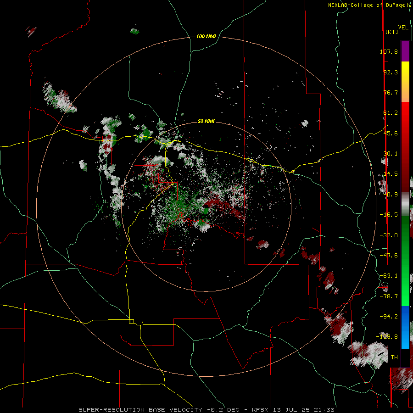This screenshot has height=413, width=413.
Task: Click the -78.7 value on velocity scale
Action: click(389, 296)
